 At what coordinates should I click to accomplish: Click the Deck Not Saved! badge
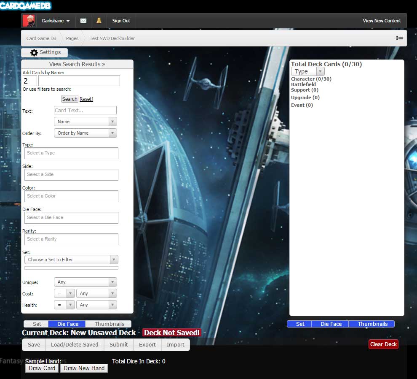coord(172,333)
